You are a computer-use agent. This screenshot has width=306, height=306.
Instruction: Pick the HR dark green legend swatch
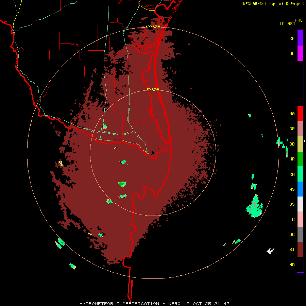pos(300,159)
